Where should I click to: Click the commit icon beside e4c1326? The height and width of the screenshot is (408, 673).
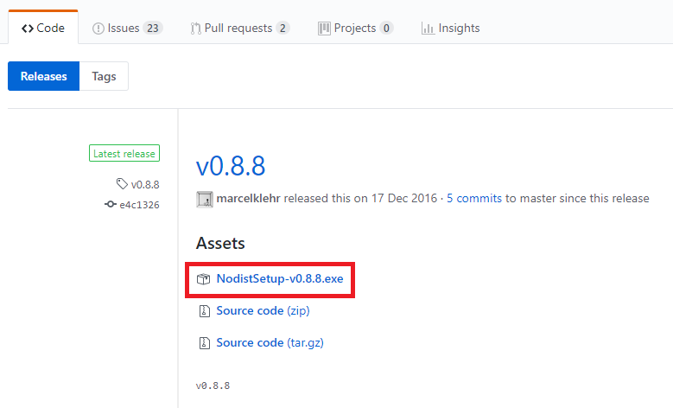coord(111,204)
